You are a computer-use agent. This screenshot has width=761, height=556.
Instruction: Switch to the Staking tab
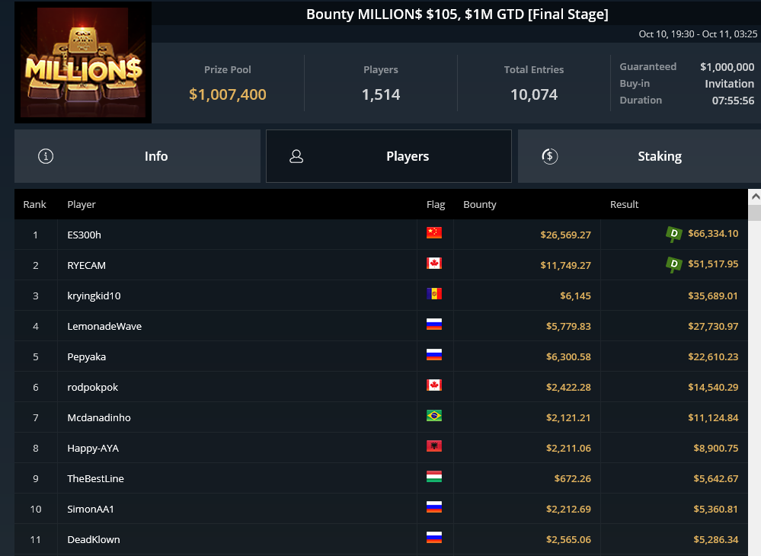(x=639, y=156)
